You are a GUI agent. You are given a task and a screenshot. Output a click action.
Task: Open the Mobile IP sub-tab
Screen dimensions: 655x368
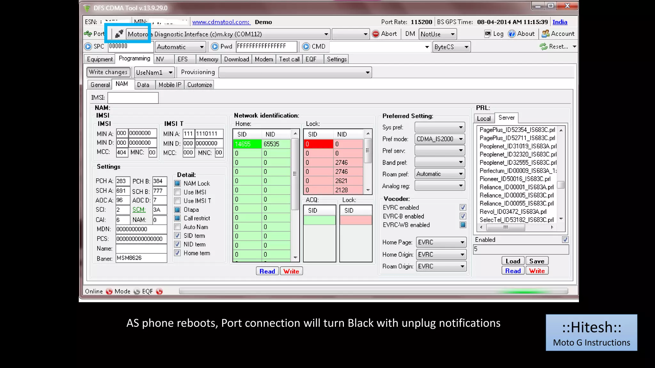pyautogui.click(x=170, y=85)
